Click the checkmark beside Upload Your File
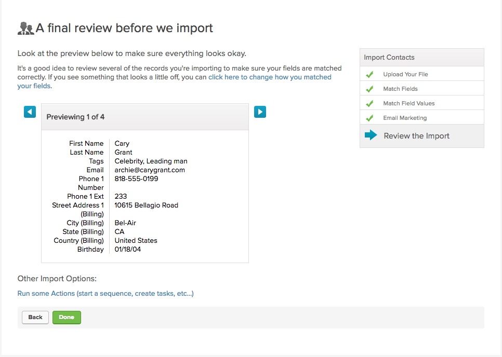Image resolution: width=502 pixels, height=357 pixels. pos(369,75)
